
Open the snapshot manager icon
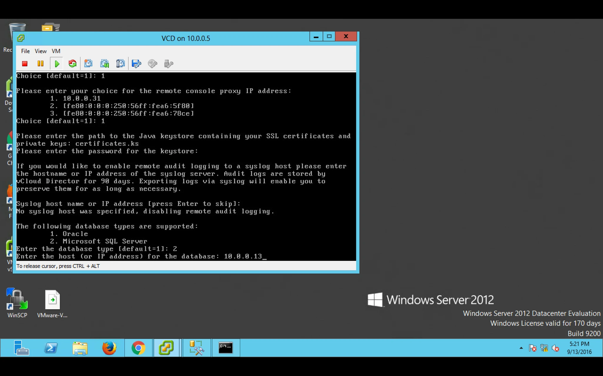click(120, 64)
